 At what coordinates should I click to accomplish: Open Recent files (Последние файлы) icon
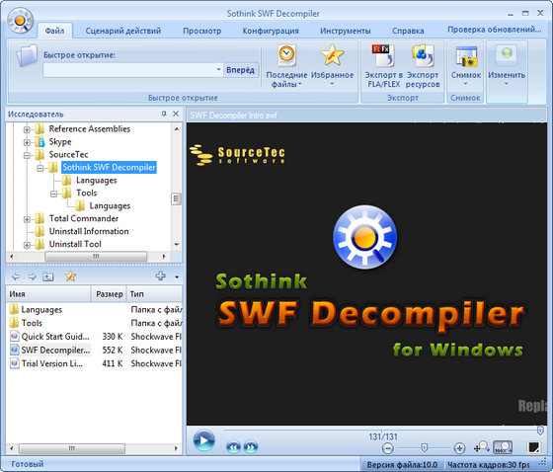[286, 55]
